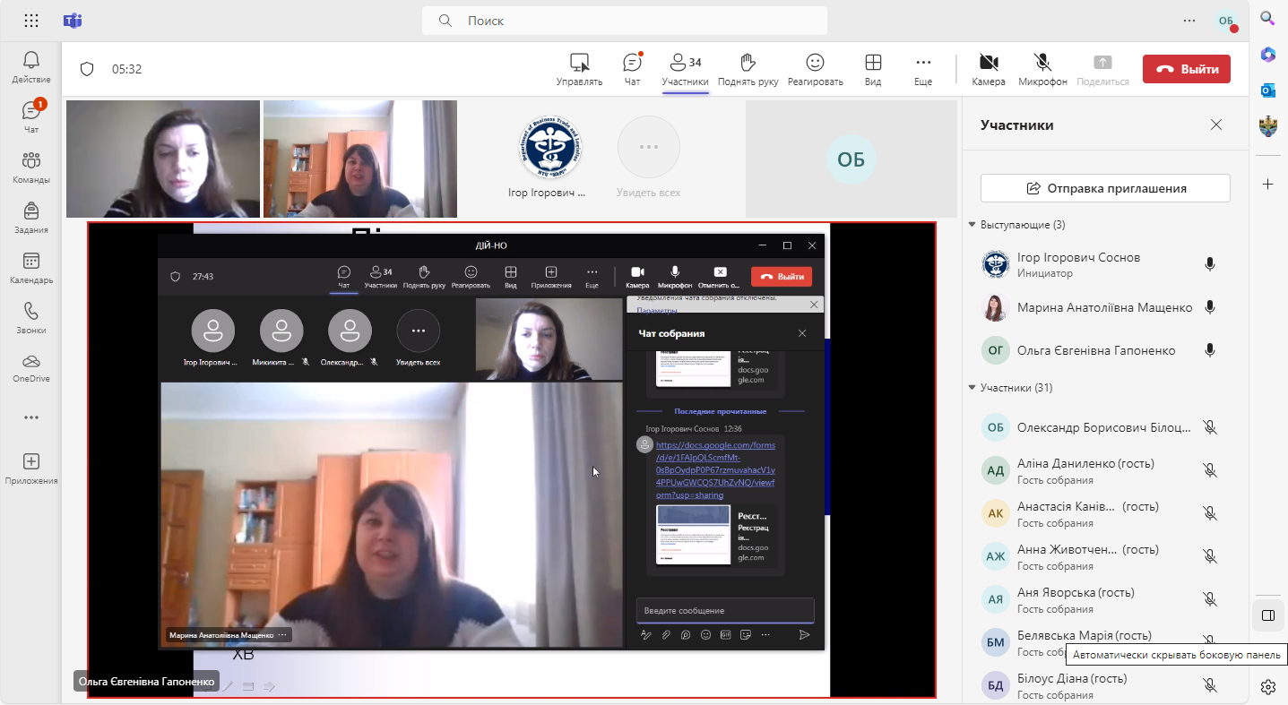Open the Реагировать reactions smiley
This screenshot has width=1288, height=705.
click(x=815, y=68)
